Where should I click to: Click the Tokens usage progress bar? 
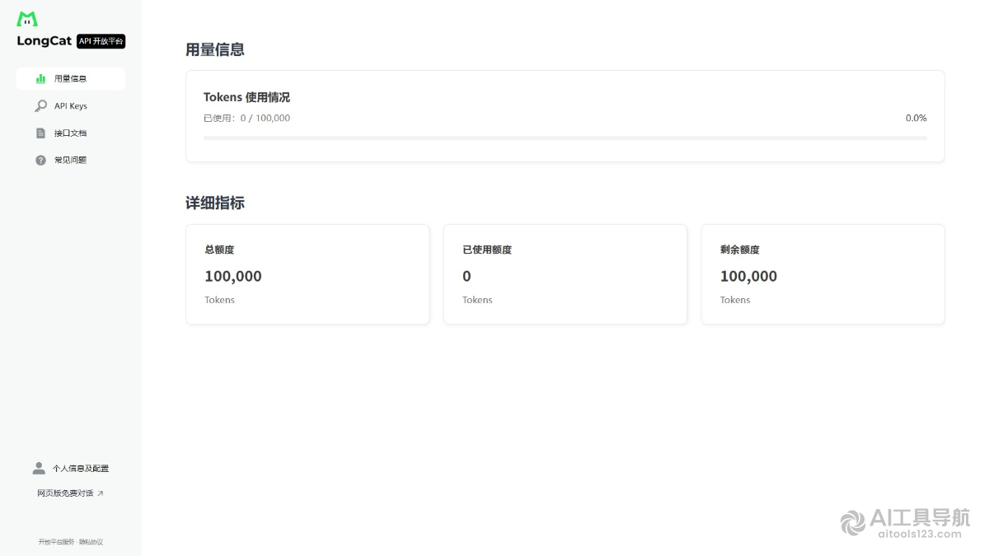coord(565,138)
